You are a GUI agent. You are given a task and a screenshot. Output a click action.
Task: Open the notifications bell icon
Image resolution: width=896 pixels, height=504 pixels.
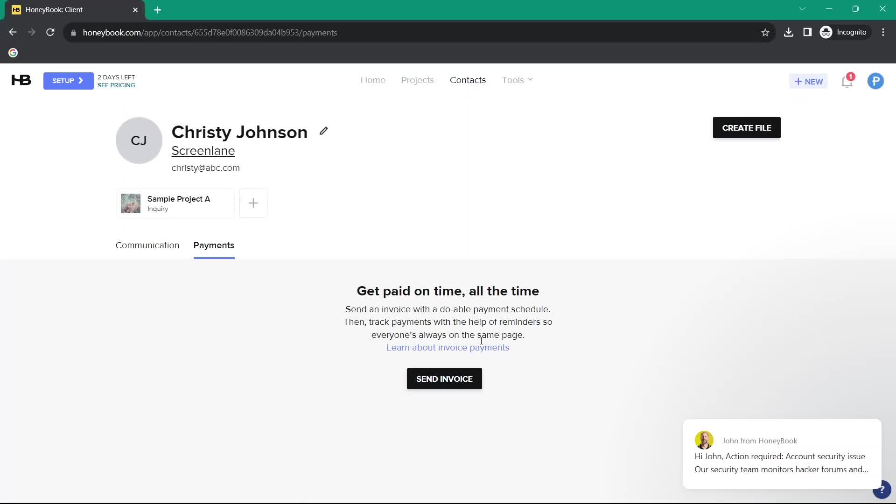click(847, 82)
